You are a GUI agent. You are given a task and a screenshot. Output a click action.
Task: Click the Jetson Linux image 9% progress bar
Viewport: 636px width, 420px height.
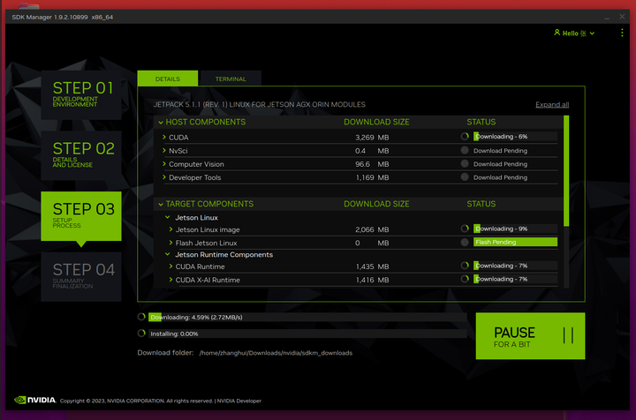[515, 229]
